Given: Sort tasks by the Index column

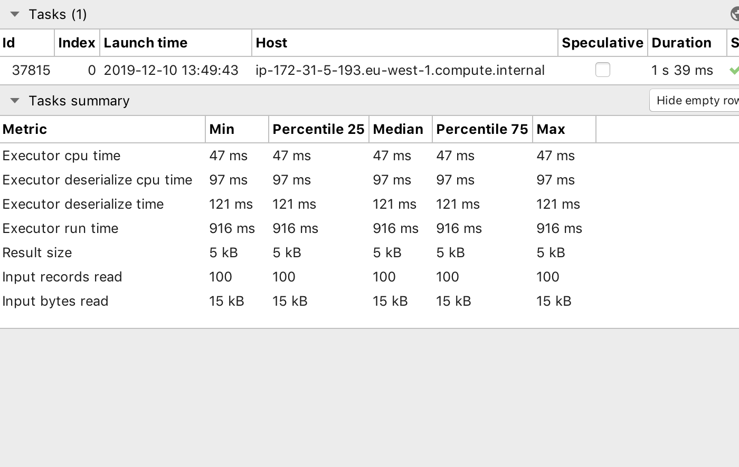Looking at the screenshot, I should pos(77,43).
